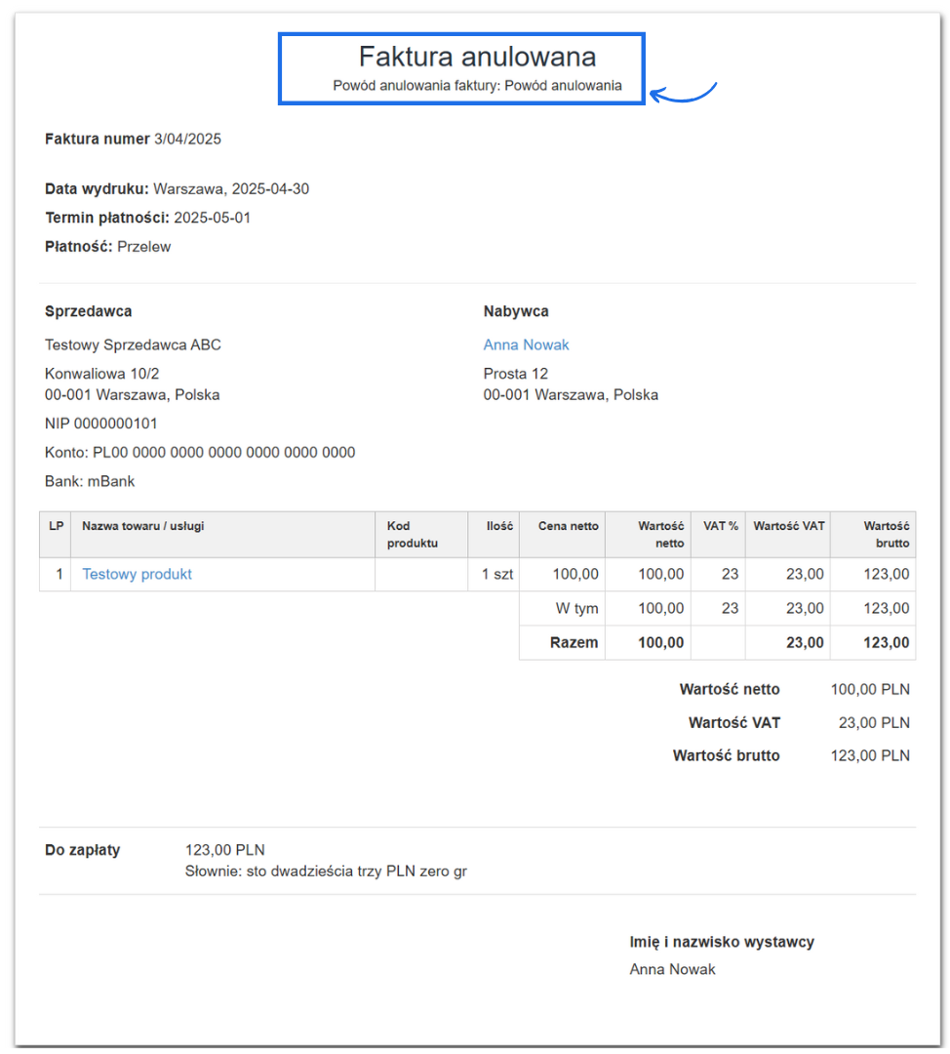Select the 'Sprzedawca' heading
This screenshot has width=950, height=1054.
[88, 311]
